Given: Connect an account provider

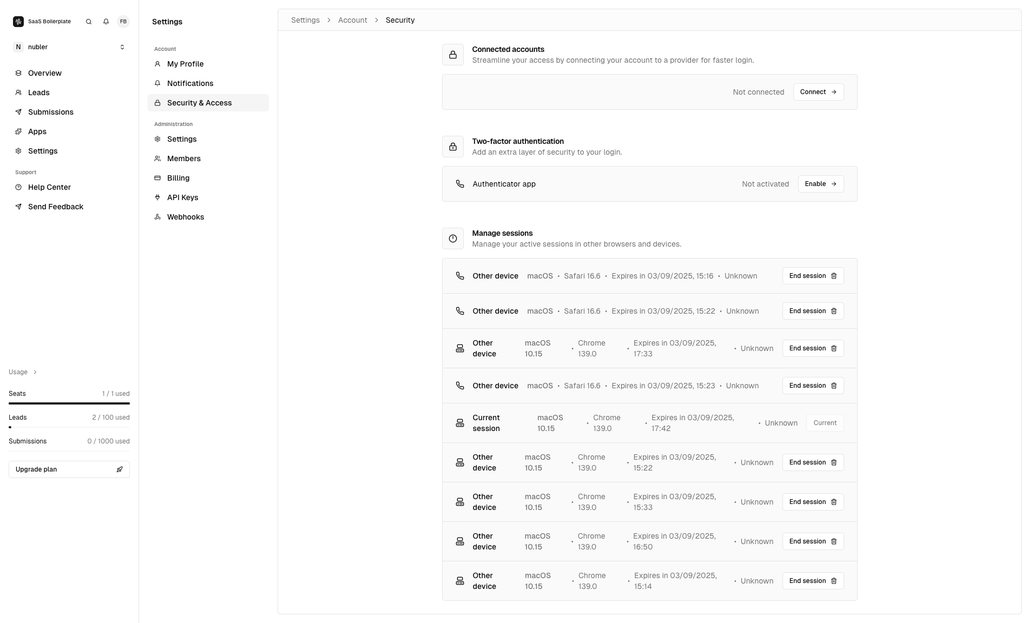Looking at the screenshot, I should click(818, 92).
